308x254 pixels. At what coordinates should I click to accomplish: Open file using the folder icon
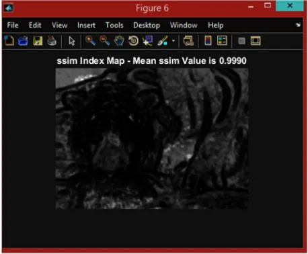23,41
